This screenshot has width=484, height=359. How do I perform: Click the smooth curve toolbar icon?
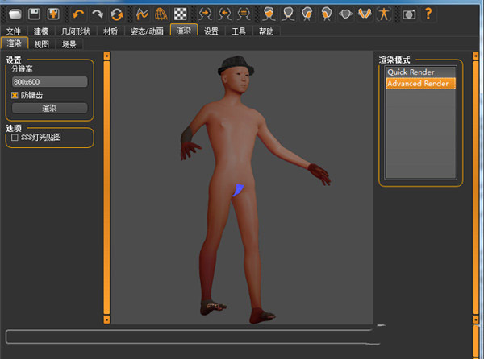click(142, 14)
